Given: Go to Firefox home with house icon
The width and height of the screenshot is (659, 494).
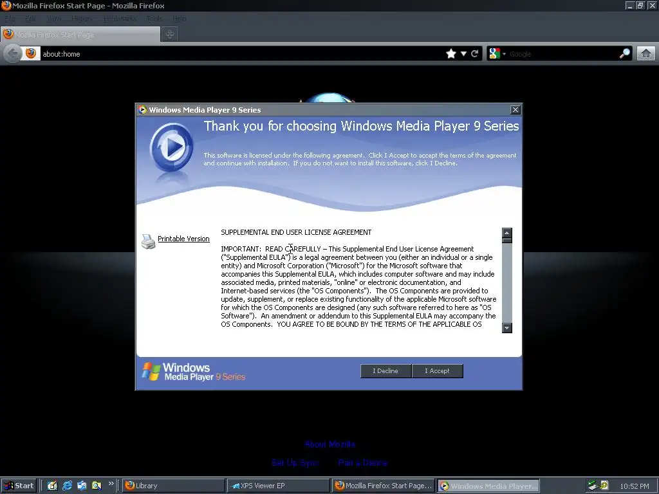Looking at the screenshot, I should [x=646, y=54].
